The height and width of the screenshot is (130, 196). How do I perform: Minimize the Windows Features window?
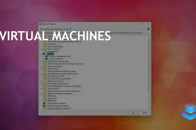point(135,24)
